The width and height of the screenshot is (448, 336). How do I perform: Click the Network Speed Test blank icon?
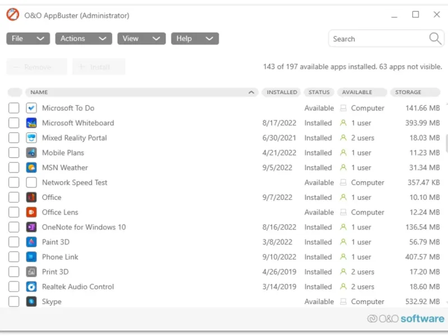pyautogui.click(x=31, y=183)
